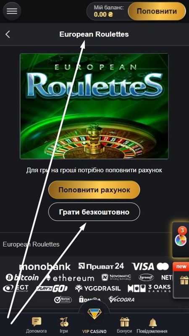Go back using the left chevron
Viewport: 189px width, 336px height.
coord(8,34)
